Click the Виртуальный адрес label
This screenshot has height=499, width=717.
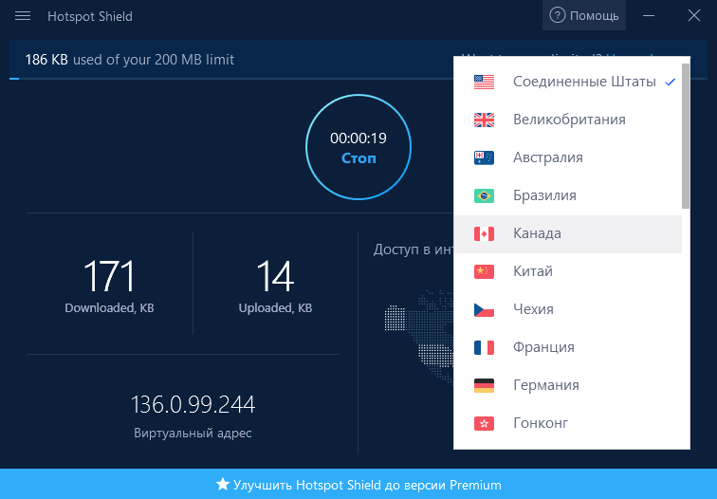pos(193,433)
